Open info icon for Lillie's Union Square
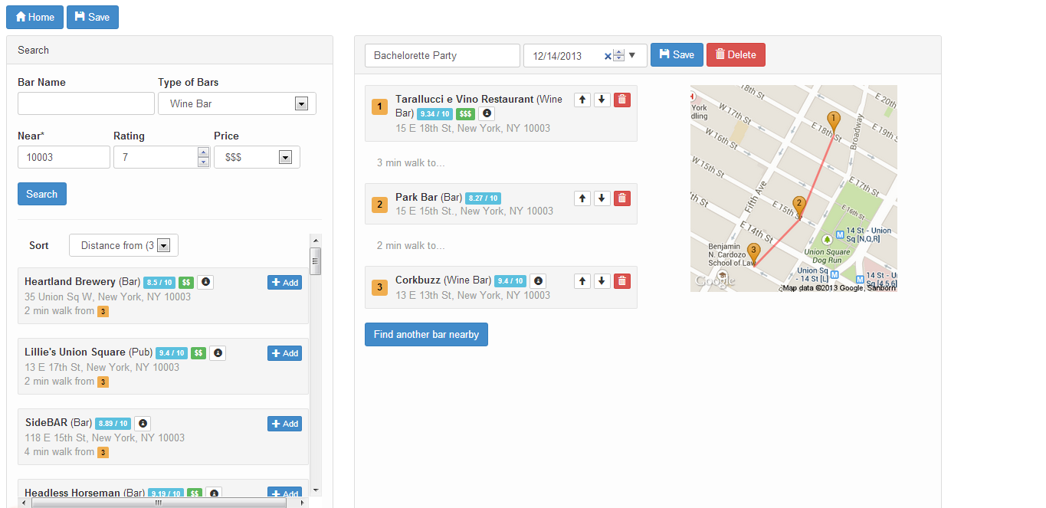Viewport: 1046px width, 508px height. (218, 352)
